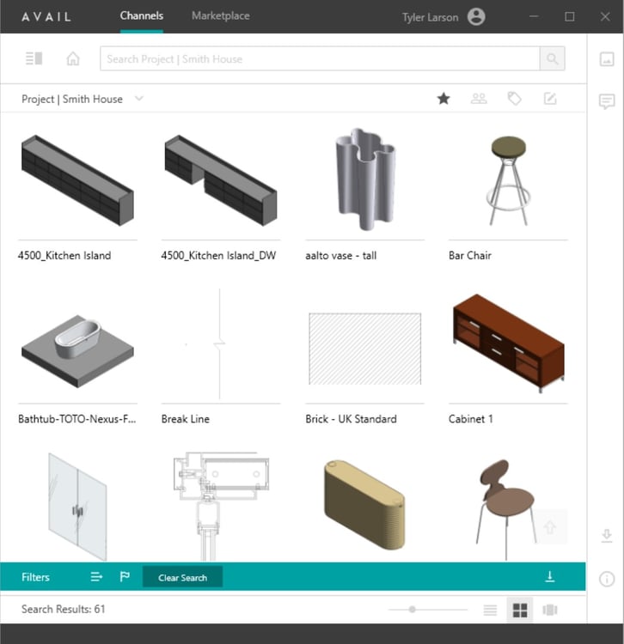Click the Clear Search button

coord(182,578)
